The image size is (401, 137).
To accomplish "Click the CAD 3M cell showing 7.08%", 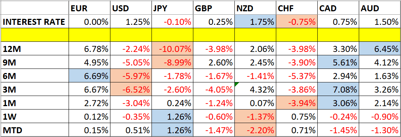I will point(338,89).
